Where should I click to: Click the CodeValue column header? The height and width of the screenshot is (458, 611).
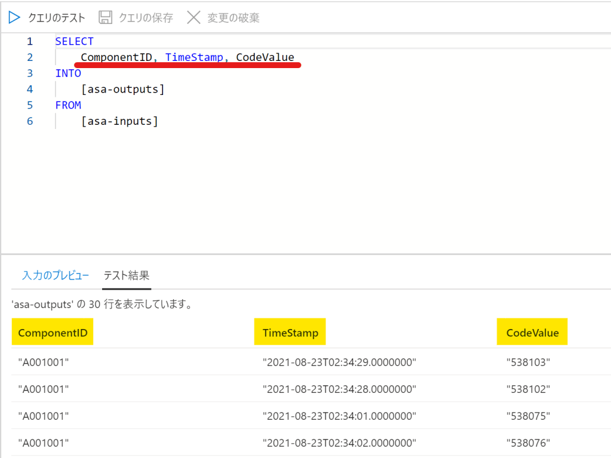click(x=532, y=333)
